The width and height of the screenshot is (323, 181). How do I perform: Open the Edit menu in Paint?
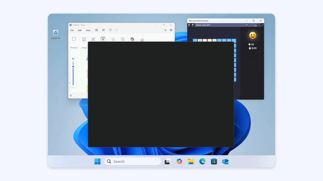pos(80,30)
